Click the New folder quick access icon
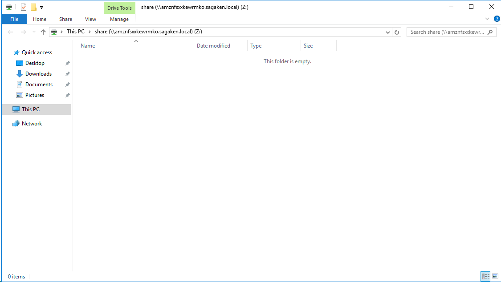 coord(33,7)
